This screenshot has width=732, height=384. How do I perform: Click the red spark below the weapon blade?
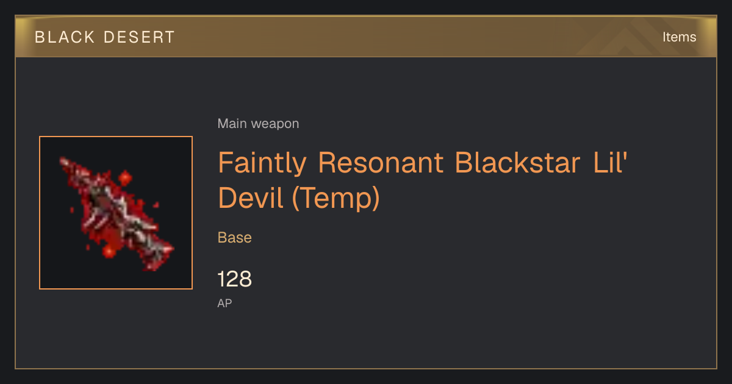click(109, 251)
